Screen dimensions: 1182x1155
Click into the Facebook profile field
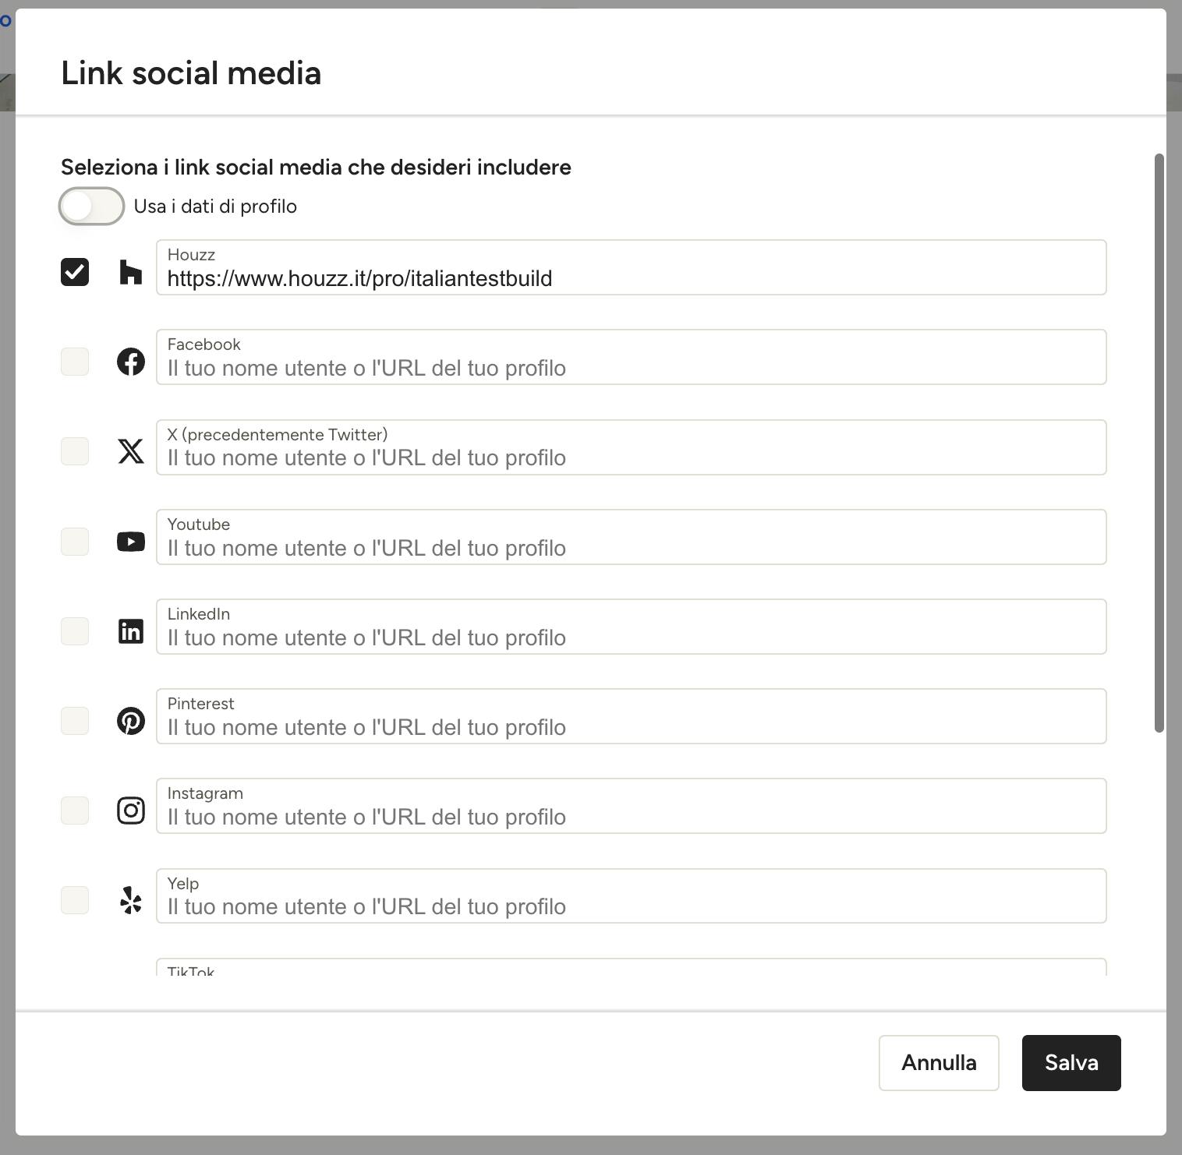[x=632, y=357]
